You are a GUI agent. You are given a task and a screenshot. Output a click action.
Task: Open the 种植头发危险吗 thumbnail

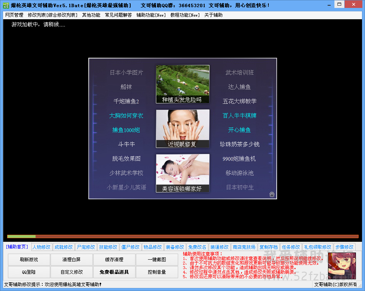[x=182, y=84]
